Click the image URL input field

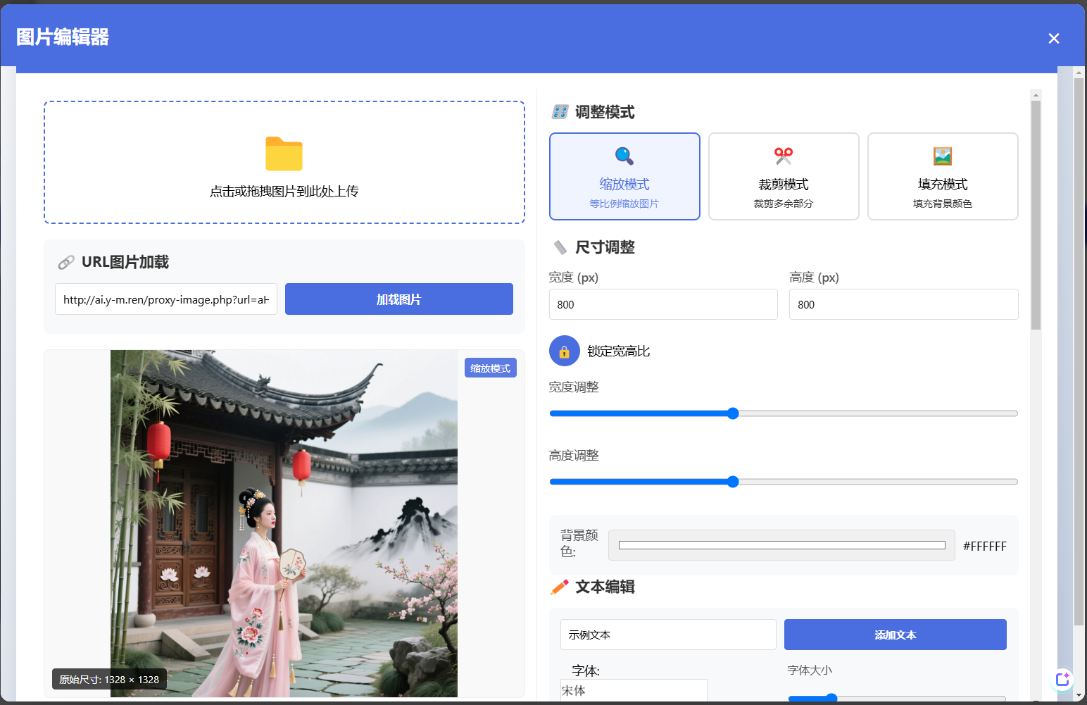[x=166, y=299]
